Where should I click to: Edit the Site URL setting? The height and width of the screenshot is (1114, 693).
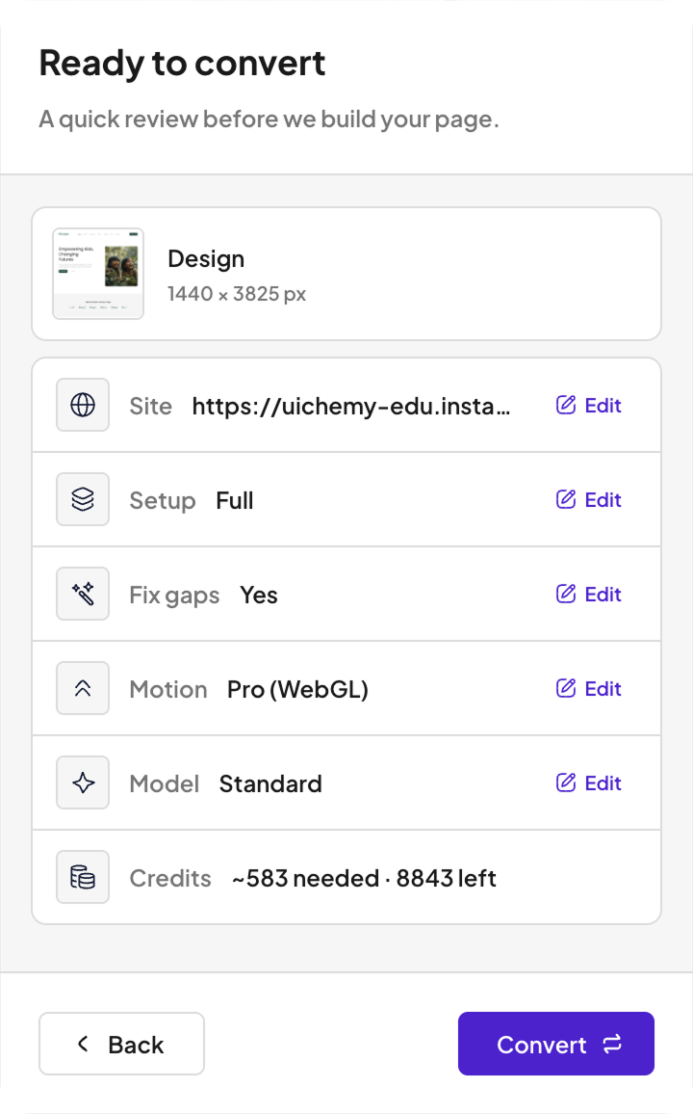pos(589,406)
